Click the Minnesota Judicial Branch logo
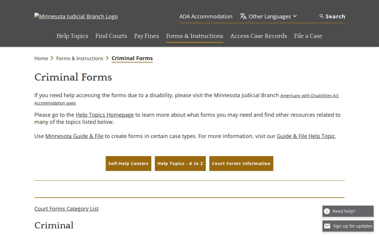This screenshot has width=379, height=237. (76, 16)
